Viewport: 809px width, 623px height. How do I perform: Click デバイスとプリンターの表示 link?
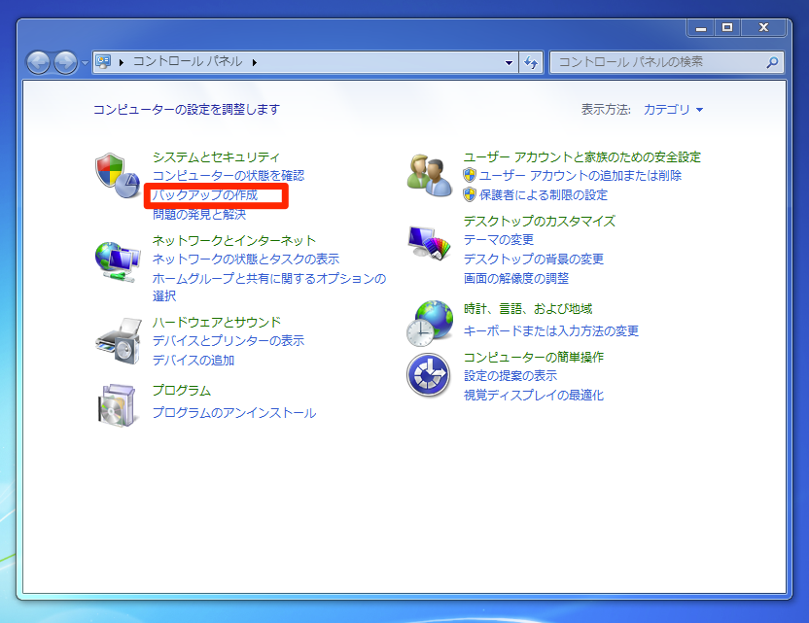229,340
